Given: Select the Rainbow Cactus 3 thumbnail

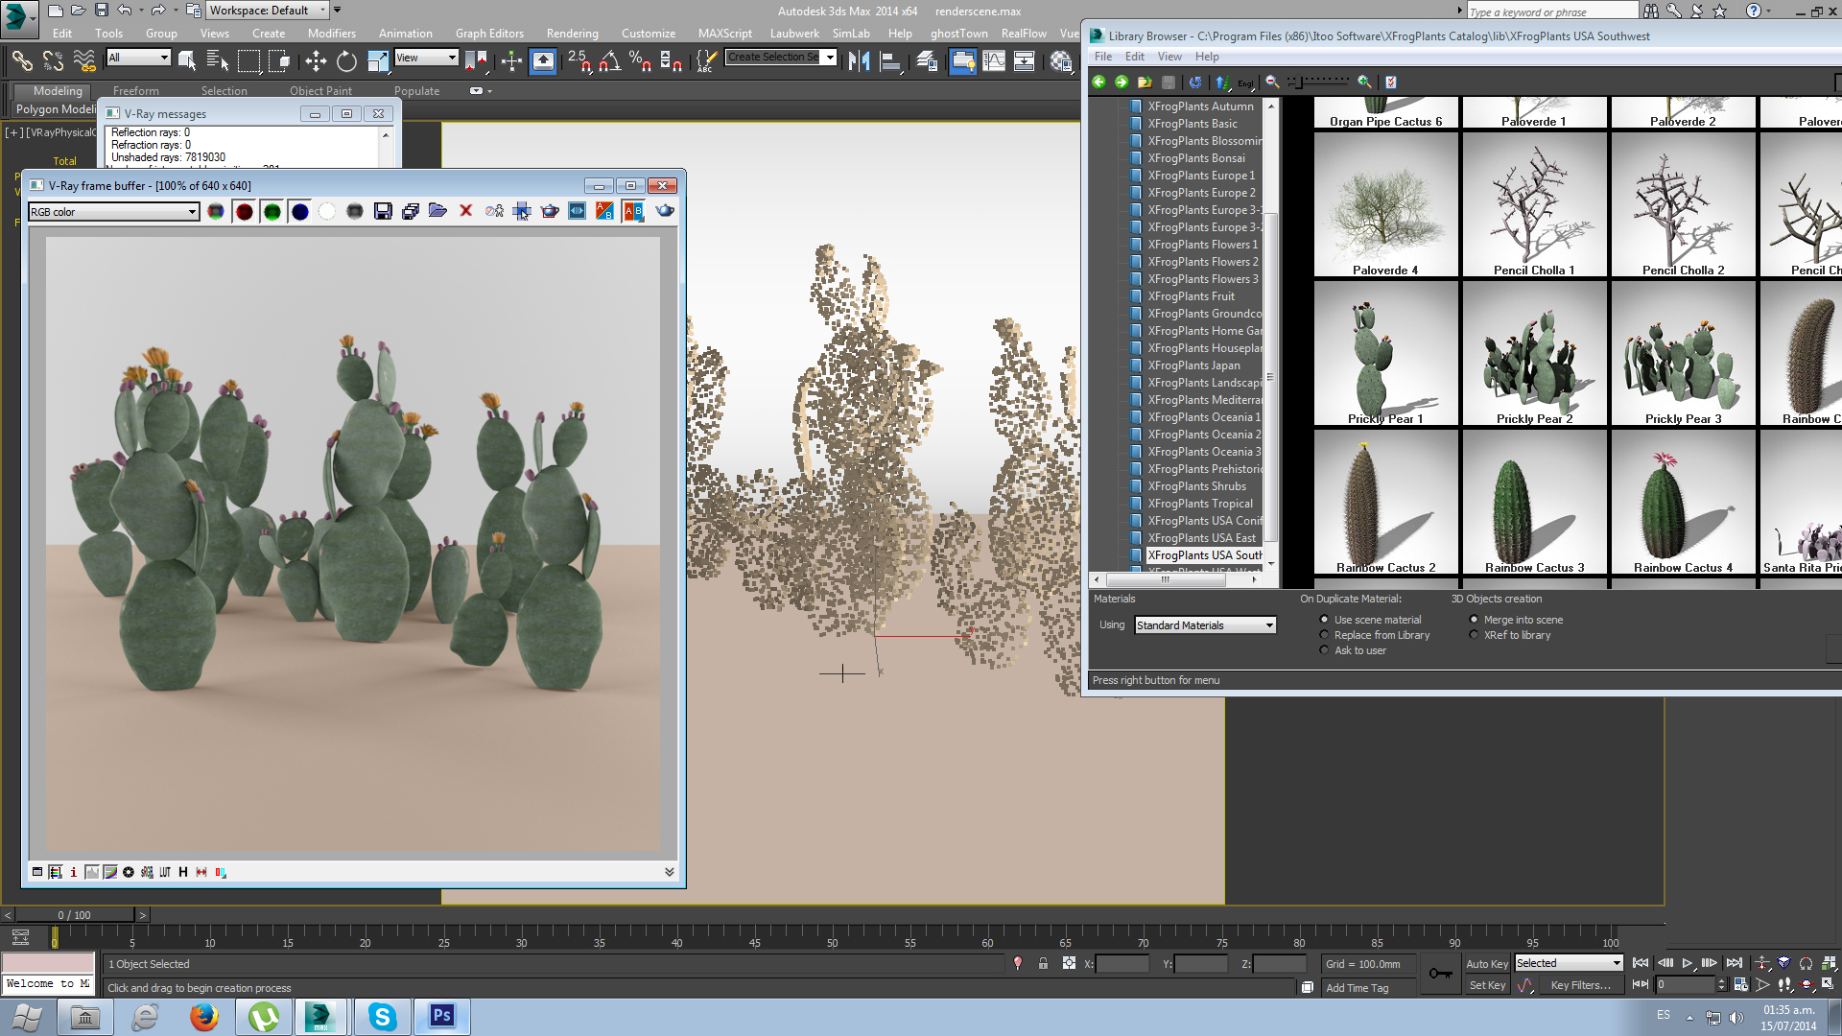Looking at the screenshot, I should tap(1534, 502).
